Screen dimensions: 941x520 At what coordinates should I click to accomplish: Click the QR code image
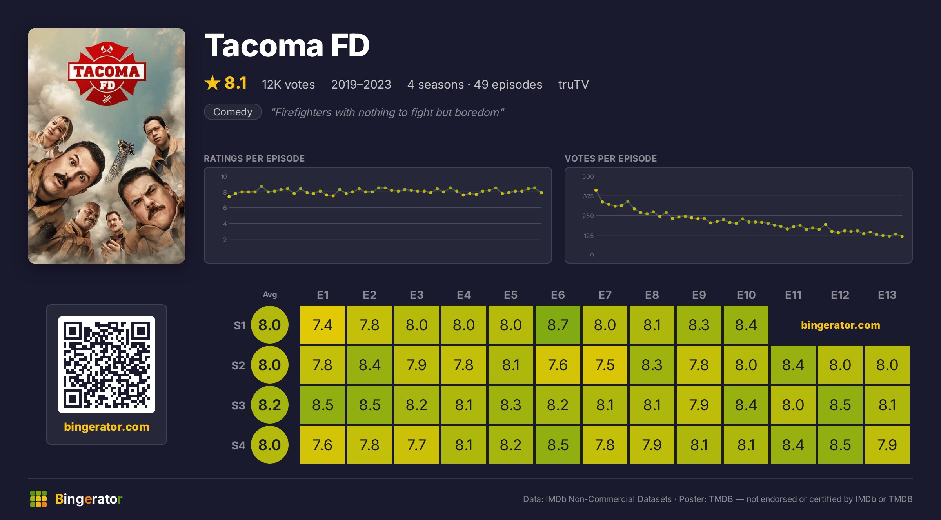[107, 365]
